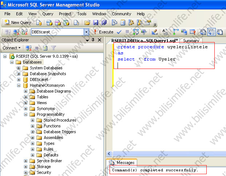Toggle Object Explorer auto-hide pin
Screen dimensions: 226x176
93,40
